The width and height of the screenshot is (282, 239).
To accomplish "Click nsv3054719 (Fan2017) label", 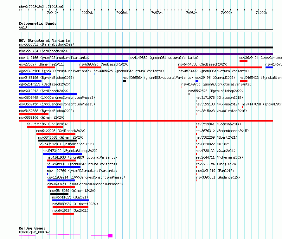I will click(215, 171).
